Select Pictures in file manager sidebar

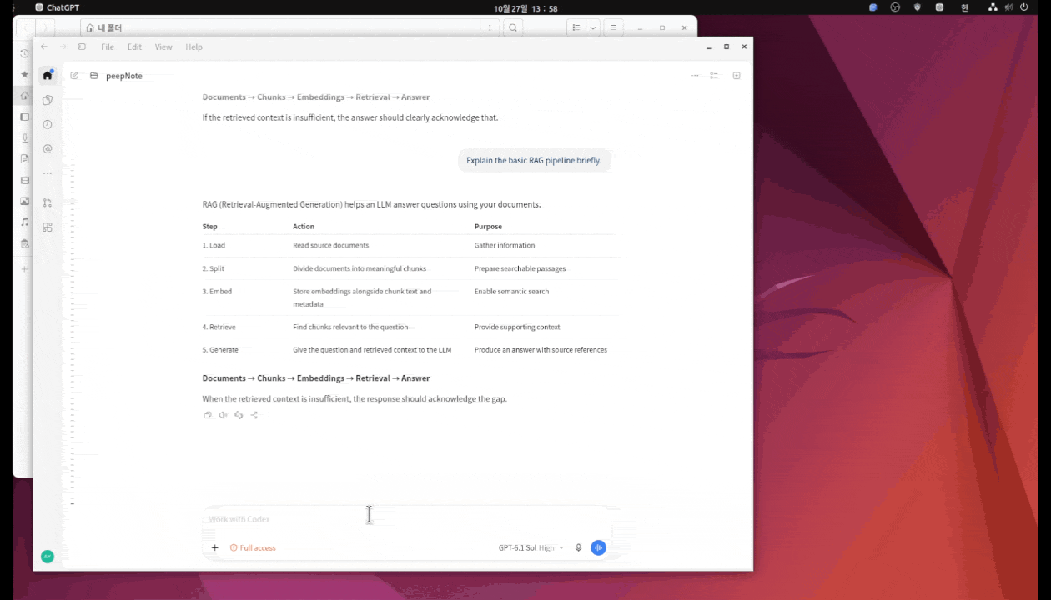click(24, 202)
